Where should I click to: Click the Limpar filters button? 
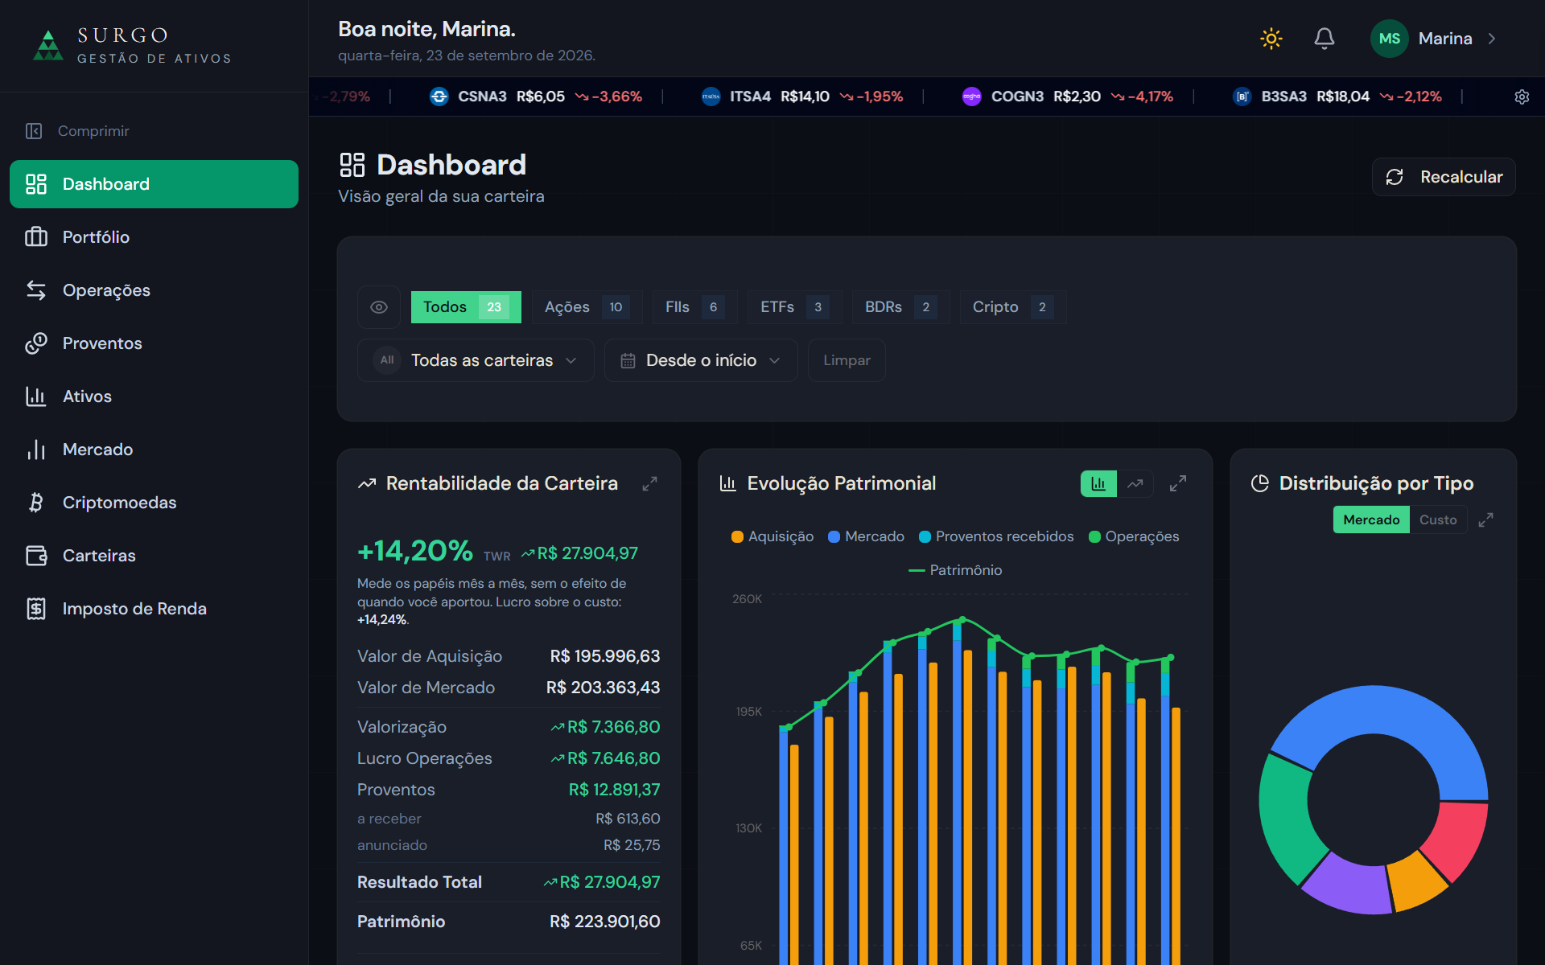point(847,360)
